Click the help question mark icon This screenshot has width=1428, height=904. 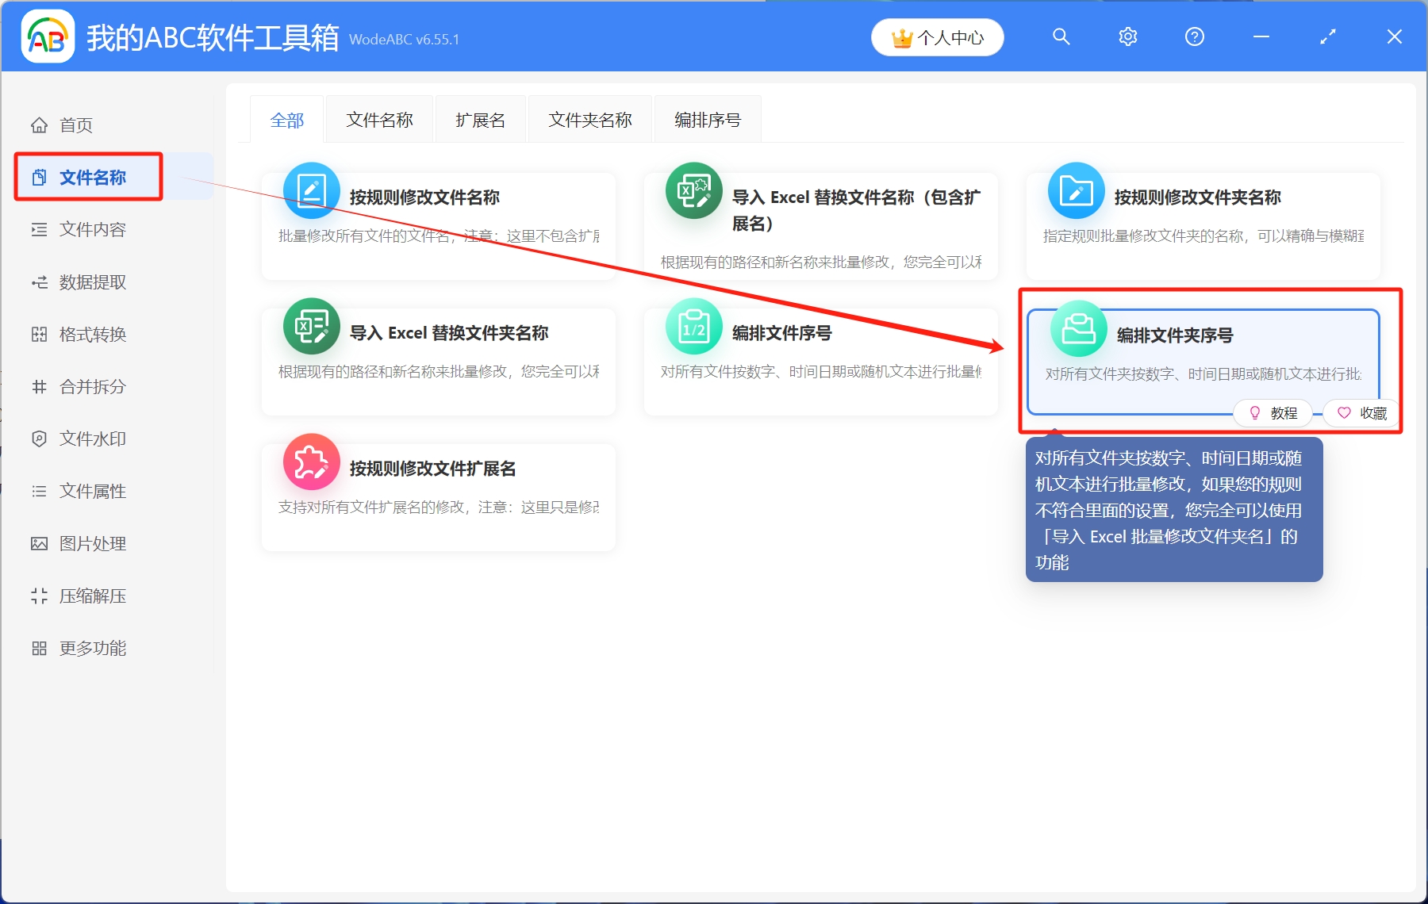point(1194,36)
